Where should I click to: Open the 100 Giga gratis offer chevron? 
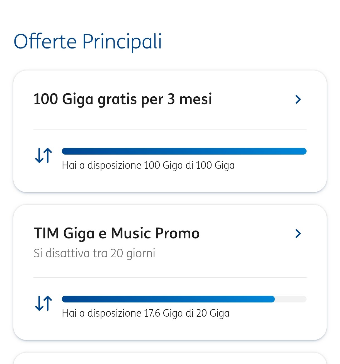[298, 99]
